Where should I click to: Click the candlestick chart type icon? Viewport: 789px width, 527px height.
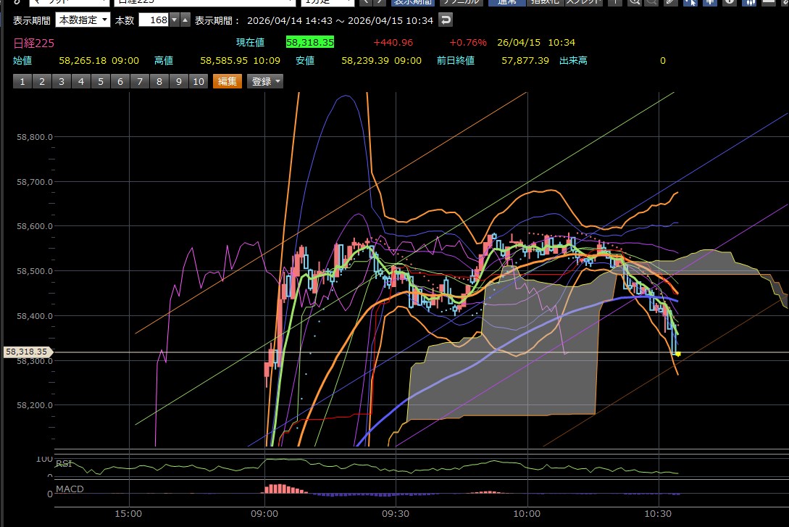coord(751,2)
